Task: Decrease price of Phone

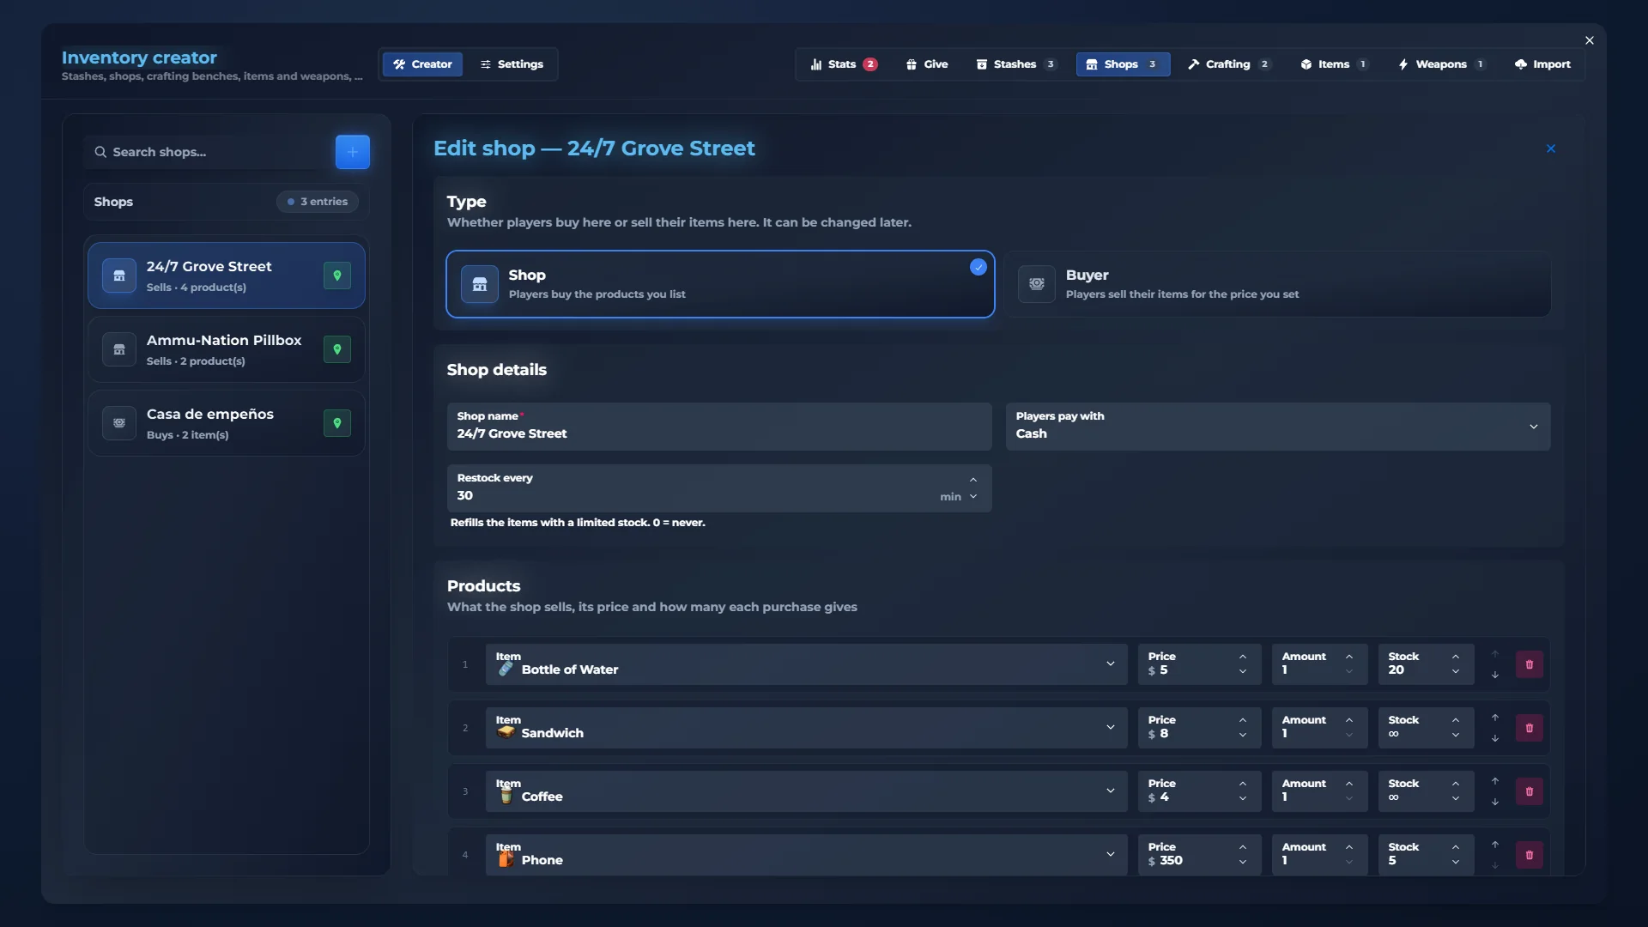Action: pos(1243,862)
